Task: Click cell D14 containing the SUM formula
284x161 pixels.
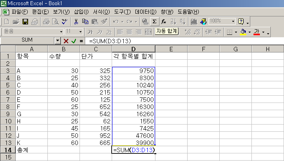Action: 133,150
